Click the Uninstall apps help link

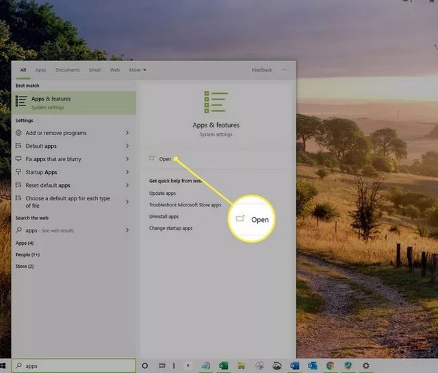click(164, 216)
